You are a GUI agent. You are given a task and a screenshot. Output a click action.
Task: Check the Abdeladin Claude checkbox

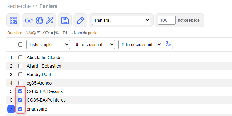(20, 57)
